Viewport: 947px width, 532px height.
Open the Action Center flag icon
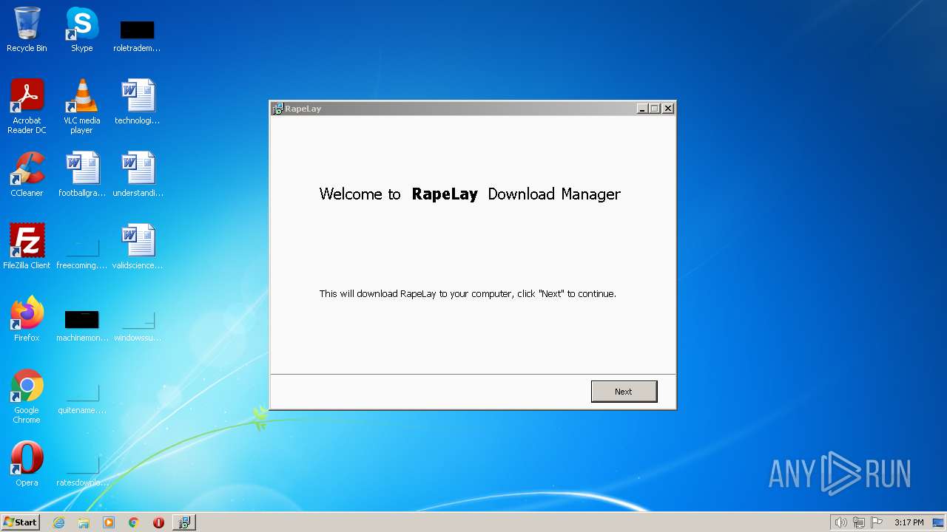(877, 522)
